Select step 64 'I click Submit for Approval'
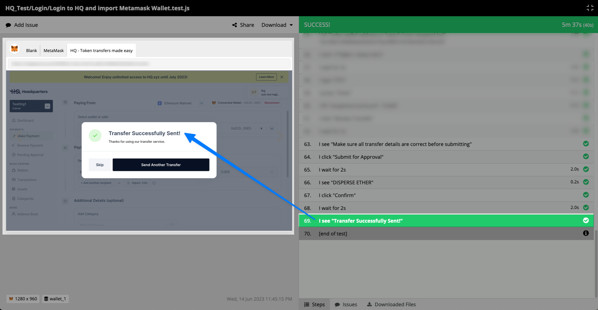This screenshot has width=598, height=310. [446, 157]
